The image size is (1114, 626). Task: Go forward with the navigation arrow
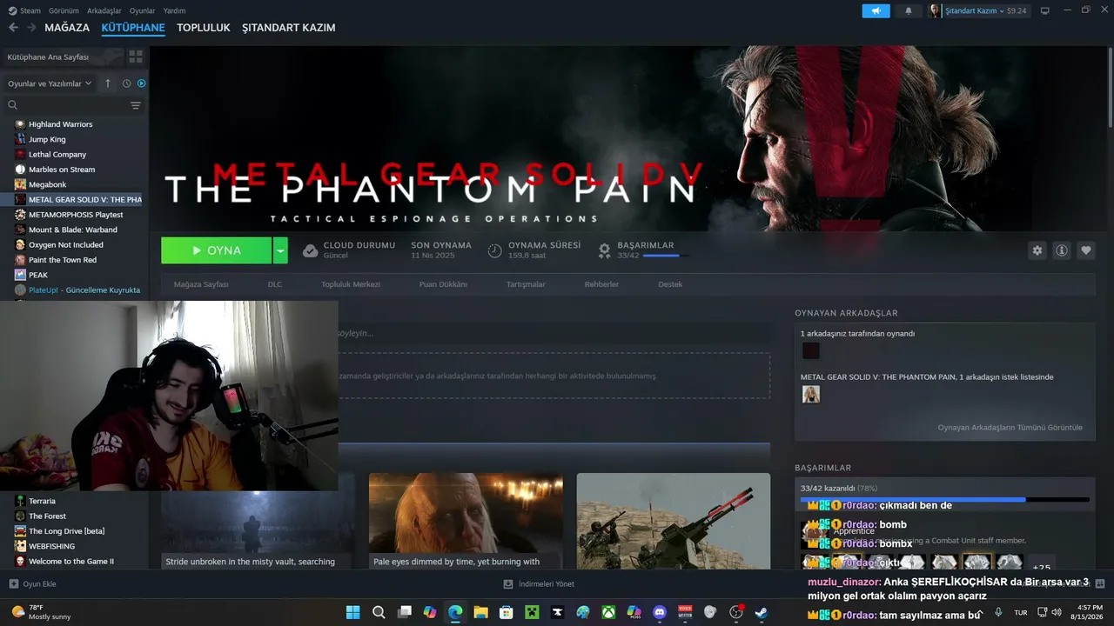pyautogui.click(x=31, y=28)
